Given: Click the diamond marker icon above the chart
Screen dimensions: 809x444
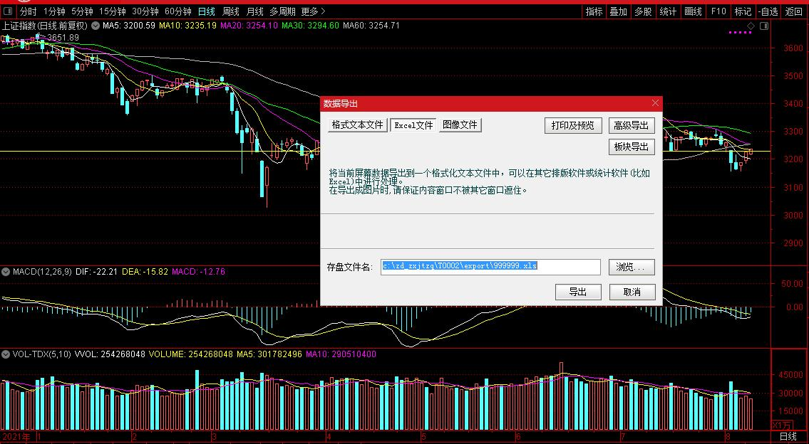Looking at the screenshot, I should coord(751,26).
